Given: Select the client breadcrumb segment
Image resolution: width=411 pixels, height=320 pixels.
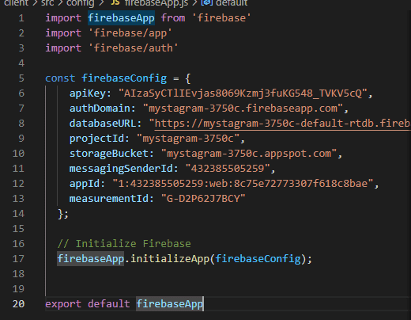Looking at the screenshot, I should tap(16, 2).
